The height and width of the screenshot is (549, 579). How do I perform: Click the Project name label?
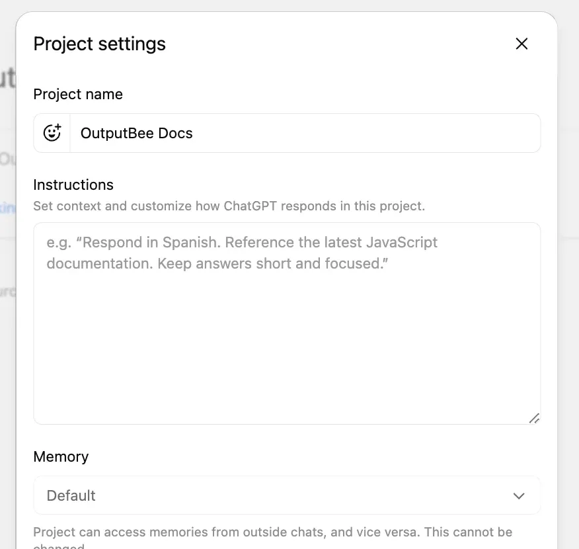(78, 94)
